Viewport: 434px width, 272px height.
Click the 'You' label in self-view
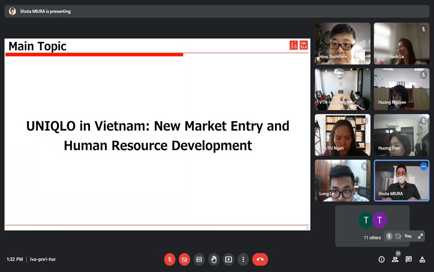[407, 236]
